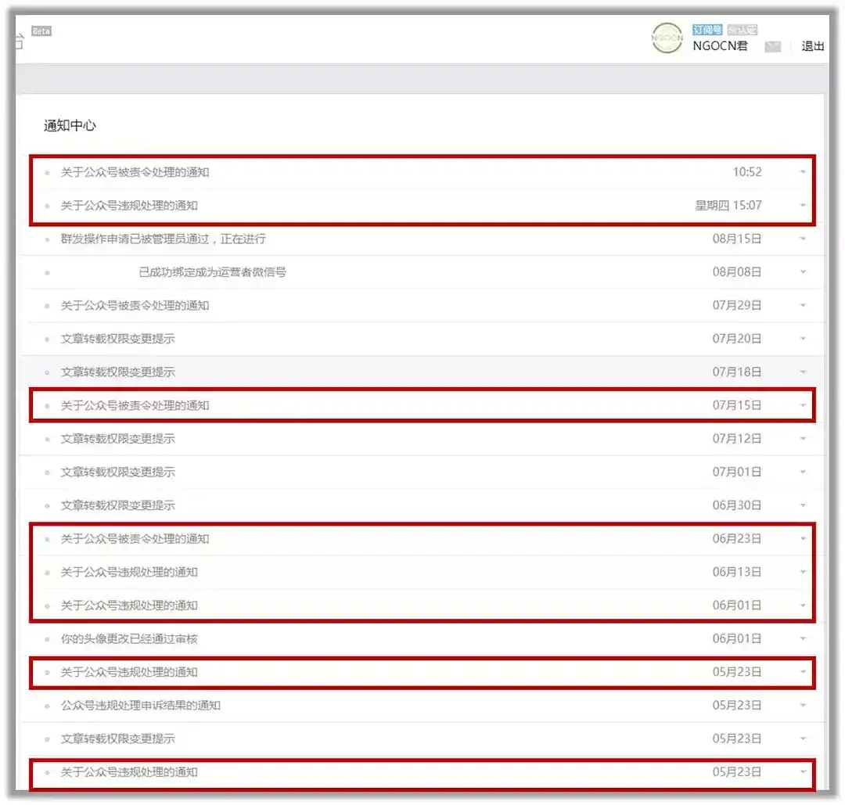Open the 07月29日 被责令处理 notification title
The width and height of the screenshot is (845, 805).
[135, 306]
